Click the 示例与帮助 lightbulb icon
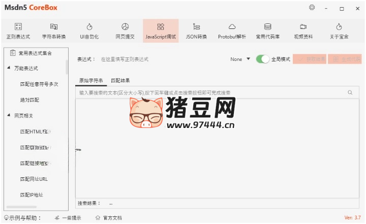The height and width of the screenshot is (224, 366). [6, 218]
